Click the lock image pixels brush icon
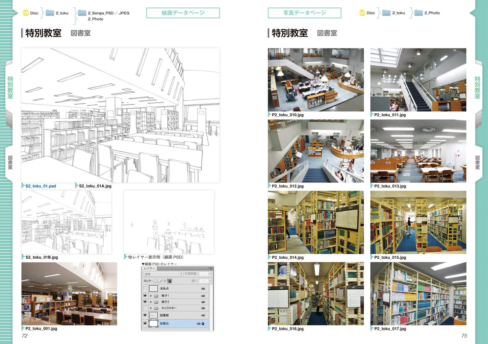Screen dimensions: 488x344 160,281
